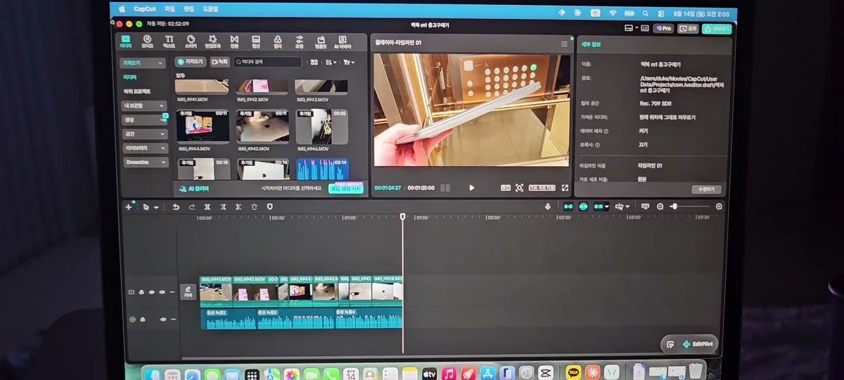Click the microphone voiceover record icon
Viewport: 844px width, 380px height.
tap(548, 207)
